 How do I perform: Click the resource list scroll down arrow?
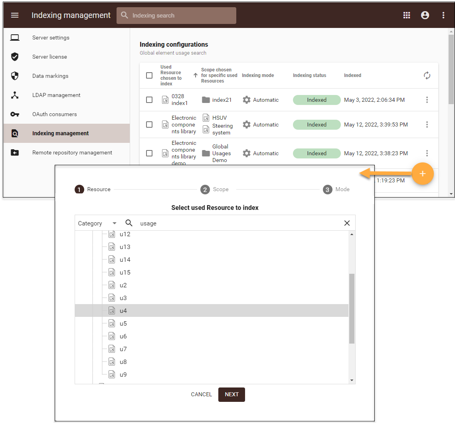pos(352,380)
